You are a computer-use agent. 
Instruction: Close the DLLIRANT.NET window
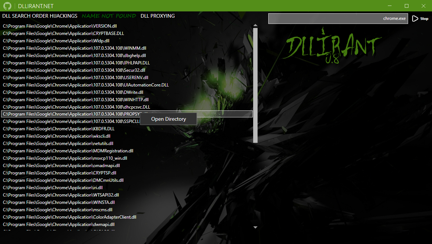click(x=424, y=6)
